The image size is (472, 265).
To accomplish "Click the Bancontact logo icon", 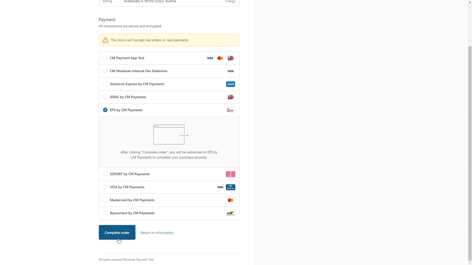I will (230, 213).
